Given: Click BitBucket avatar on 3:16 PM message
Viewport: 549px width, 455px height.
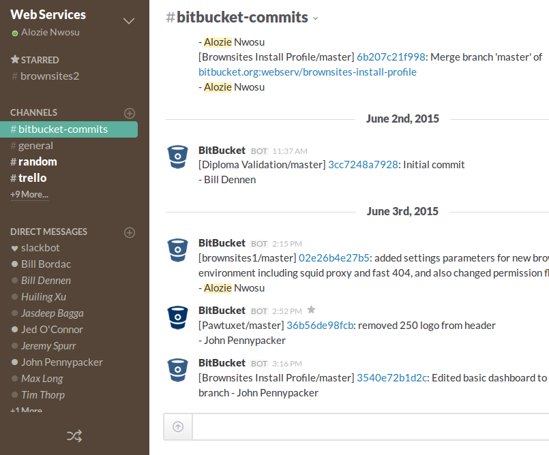Looking at the screenshot, I should pos(178,371).
